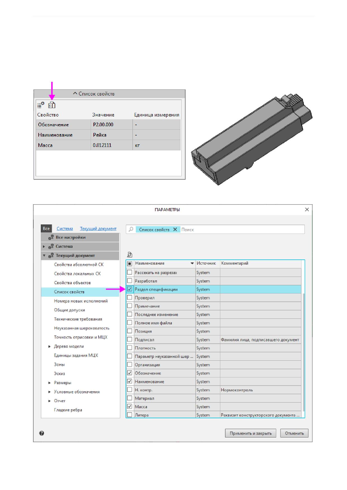Enable the Проверил checkbox
The image size is (347, 490).
click(x=130, y=298)
